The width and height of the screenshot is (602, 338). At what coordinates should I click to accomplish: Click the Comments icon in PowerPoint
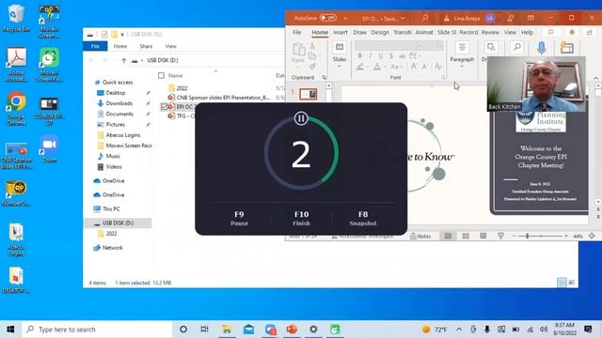[551, 33]
